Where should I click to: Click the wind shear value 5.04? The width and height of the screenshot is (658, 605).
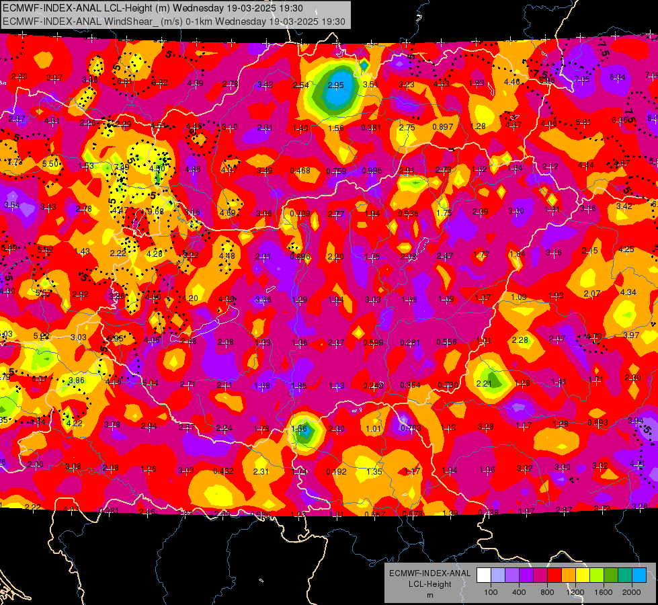(x=151, y=382)
